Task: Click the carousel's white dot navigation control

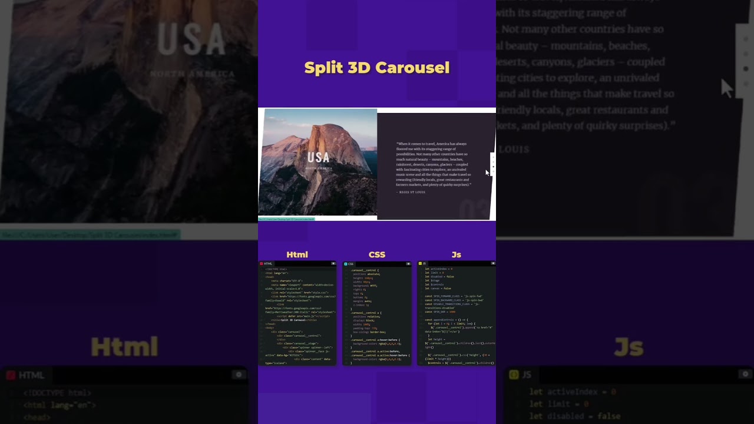Action: tap(493, 163)
